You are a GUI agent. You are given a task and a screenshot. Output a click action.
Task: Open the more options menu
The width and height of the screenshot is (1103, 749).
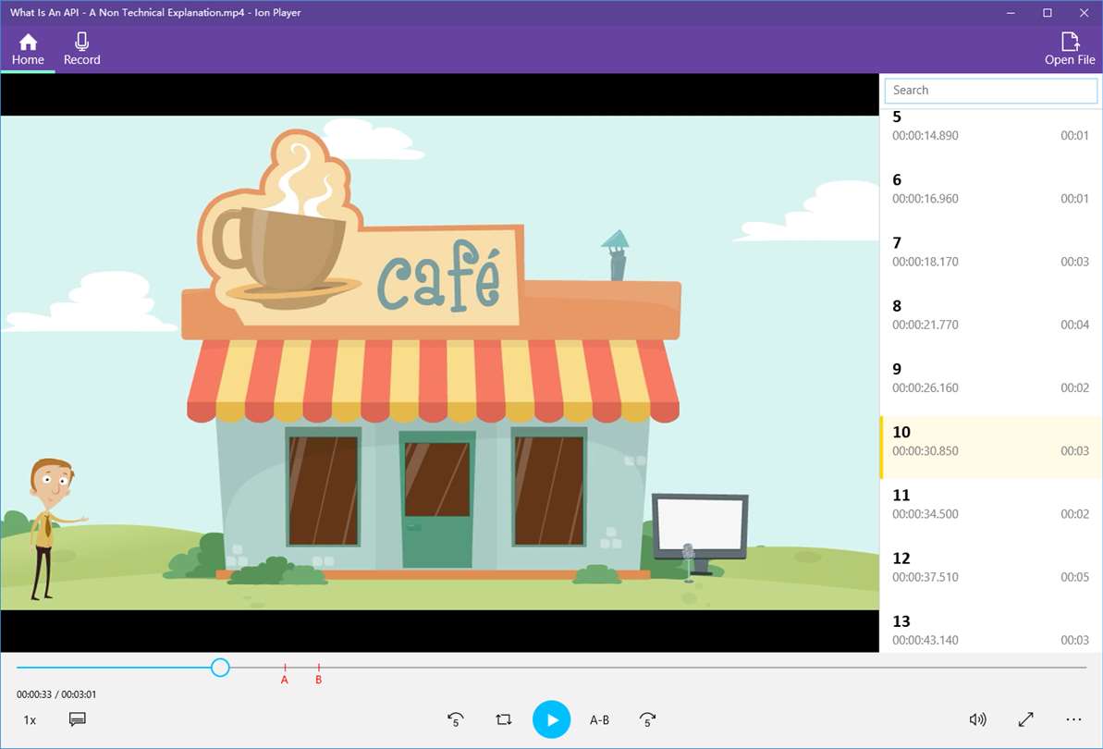(1073, 719)
